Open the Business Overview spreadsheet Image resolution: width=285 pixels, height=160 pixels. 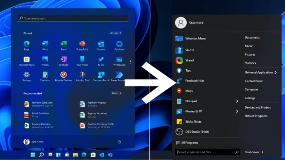tap(39, 126)
